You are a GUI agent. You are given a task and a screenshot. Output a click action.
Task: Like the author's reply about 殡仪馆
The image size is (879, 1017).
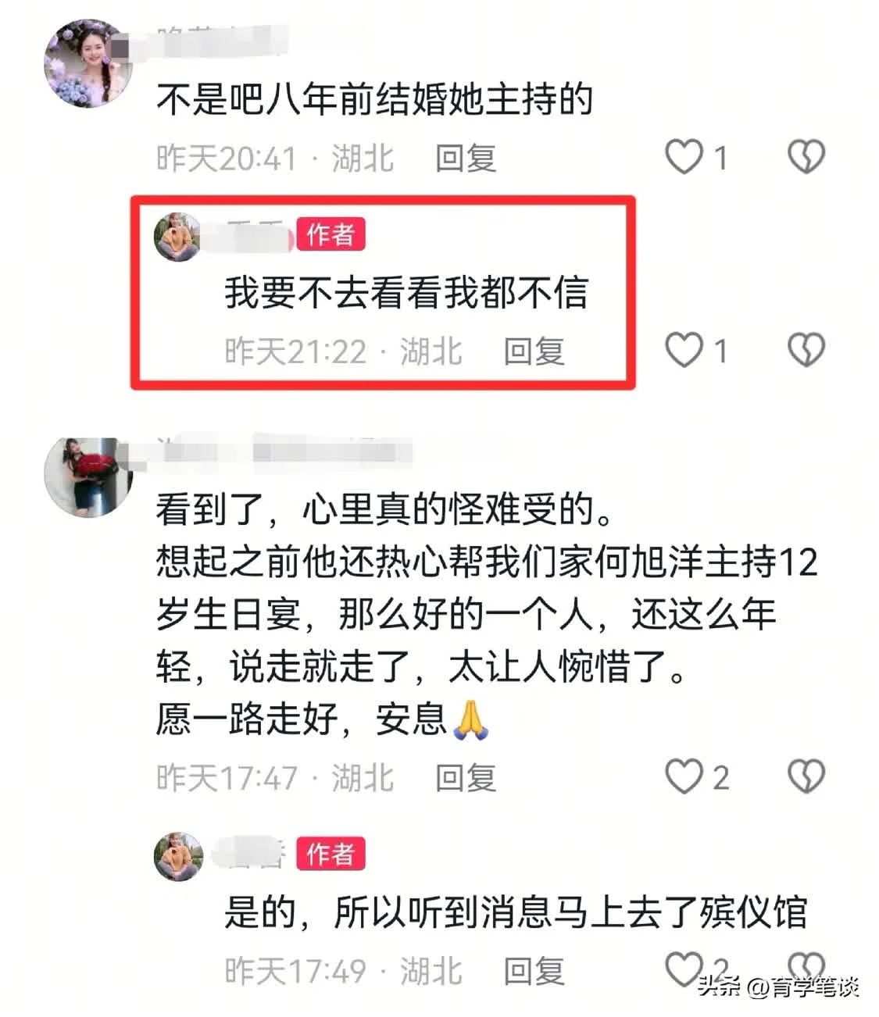[x=684, y=969]
